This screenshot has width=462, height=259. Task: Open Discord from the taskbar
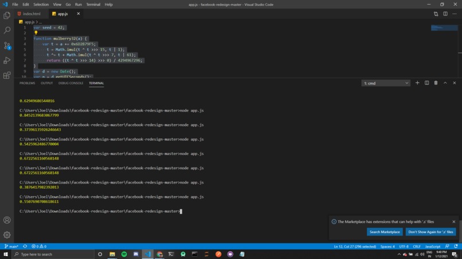[x=136, y=254]
